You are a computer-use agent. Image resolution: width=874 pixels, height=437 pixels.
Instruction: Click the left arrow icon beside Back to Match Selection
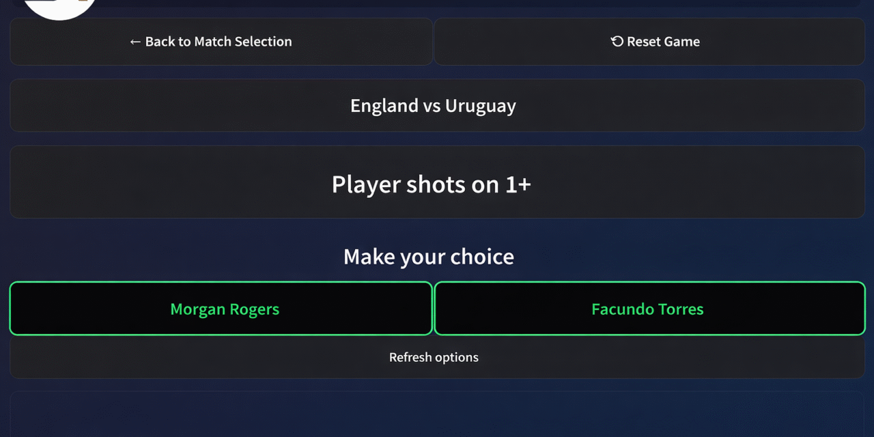pyautogui.click(x=135, y=42)
